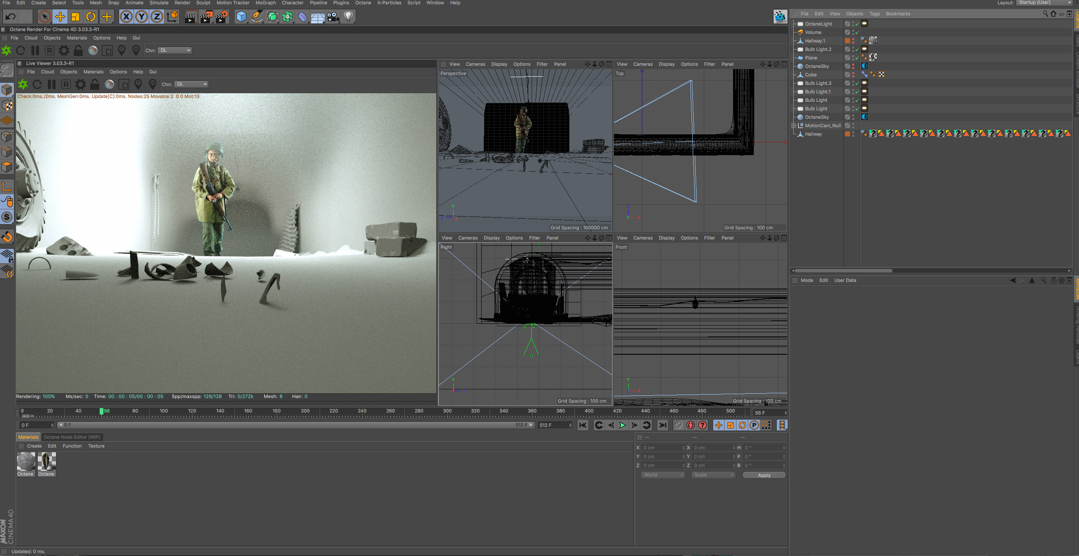This screenshot has height=556, width=1079.
Task: Switch to Octane Node Editor (WIP) tab
Action: pyautogui.click(x=72, y=437)
